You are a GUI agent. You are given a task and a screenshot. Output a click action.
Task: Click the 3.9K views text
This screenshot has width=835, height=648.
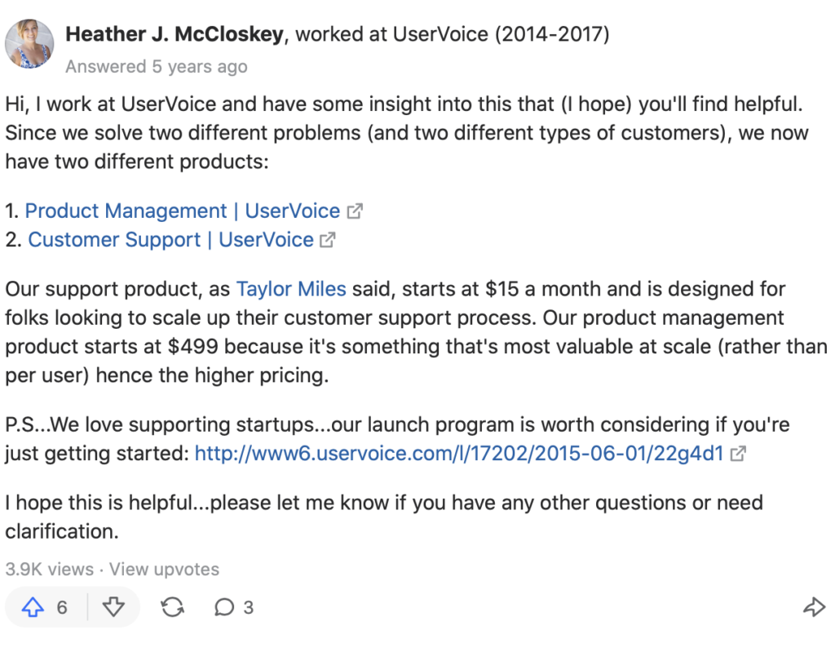(x=50, y=569)
